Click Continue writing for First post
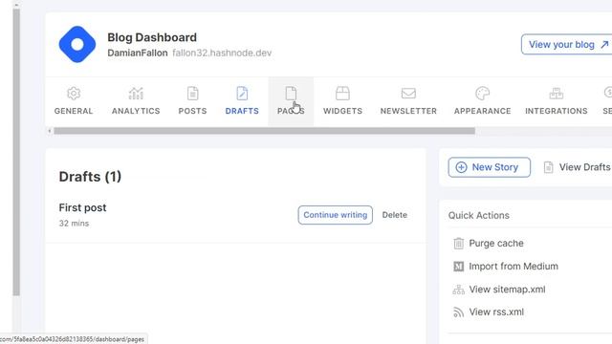The image size is (612, 344). click(336, 215)
